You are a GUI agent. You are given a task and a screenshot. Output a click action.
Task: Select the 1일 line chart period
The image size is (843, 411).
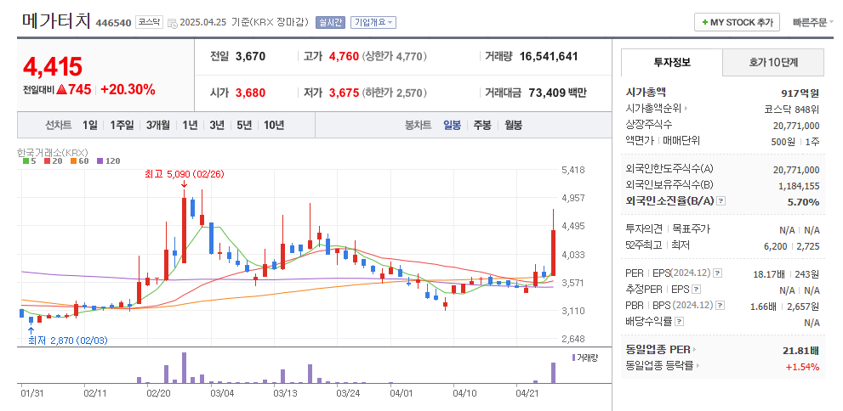click(x=90, y=125)
